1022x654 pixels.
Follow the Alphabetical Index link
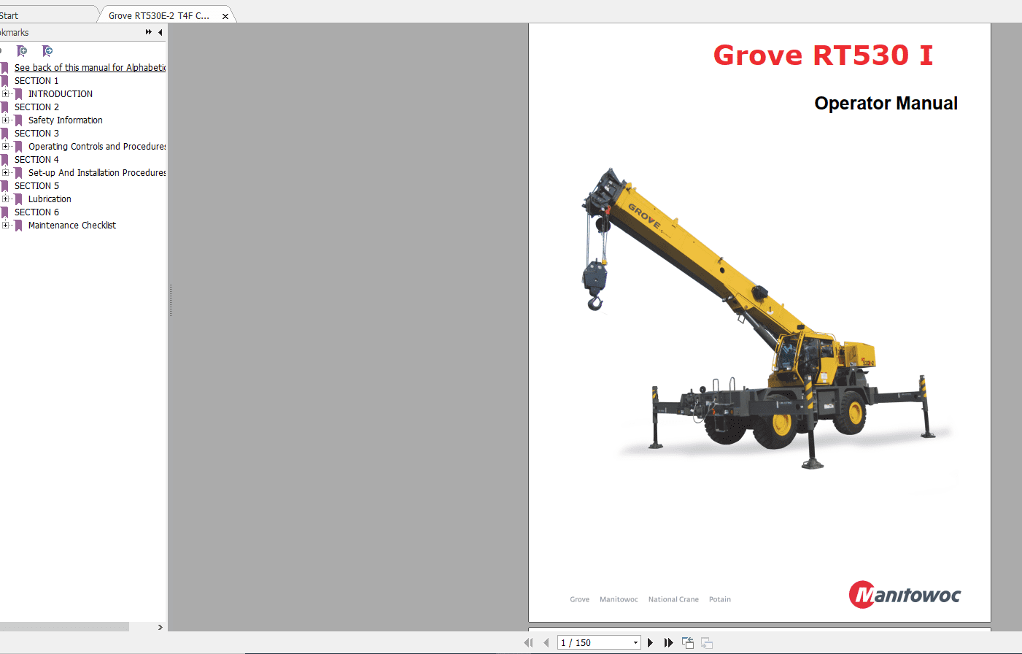pos(89,67)
